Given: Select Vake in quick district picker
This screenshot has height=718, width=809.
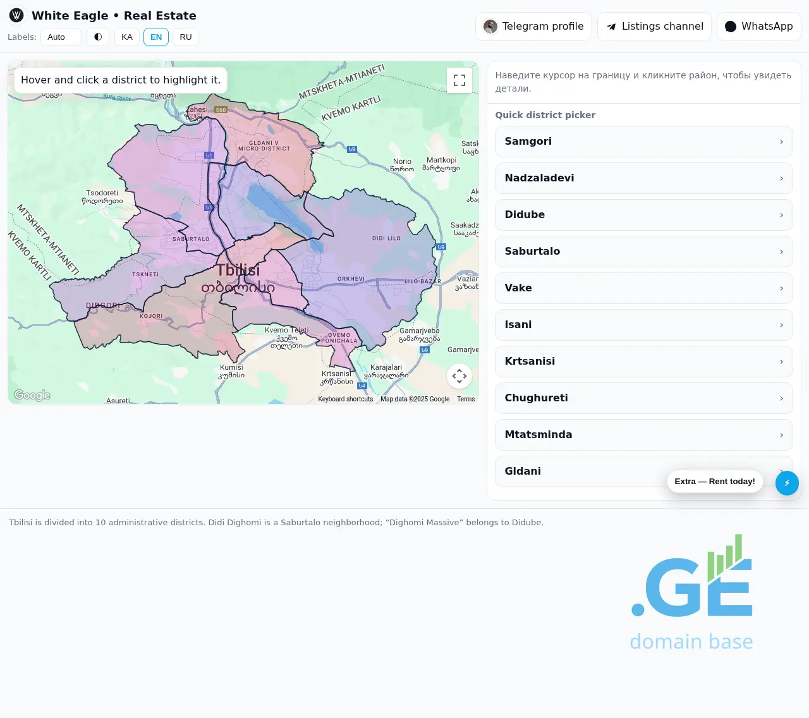Looking at the screenshot, I should (x=643, y=288).
